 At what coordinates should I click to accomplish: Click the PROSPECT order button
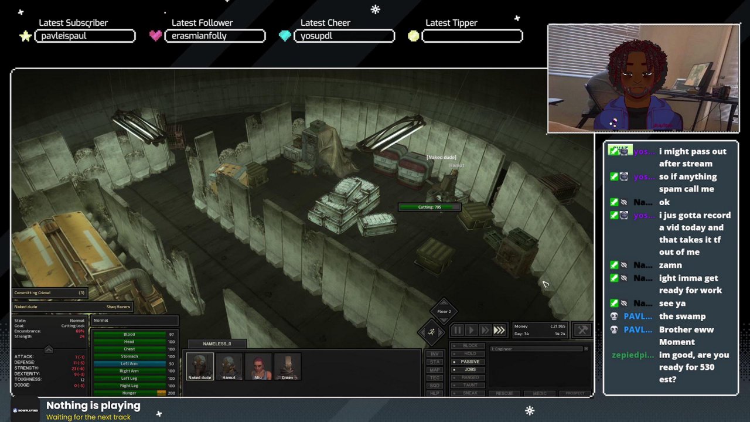[574, 393]
